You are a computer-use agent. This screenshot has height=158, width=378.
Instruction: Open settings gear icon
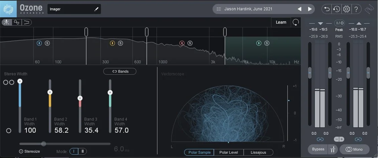pyautogui.click(x=347, y=9)
